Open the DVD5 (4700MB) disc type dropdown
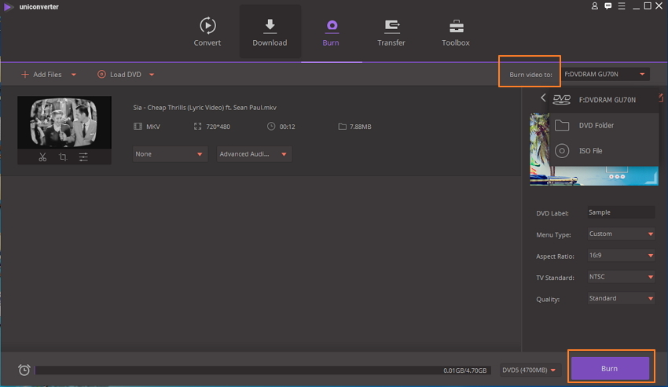Viewport: 668px width, 387px height. point(530,370)
